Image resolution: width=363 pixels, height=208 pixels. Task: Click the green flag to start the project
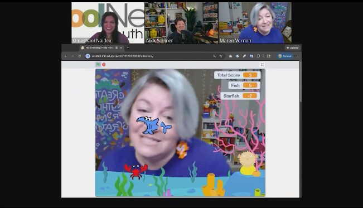pyautogui.click(x=98, y=64)
